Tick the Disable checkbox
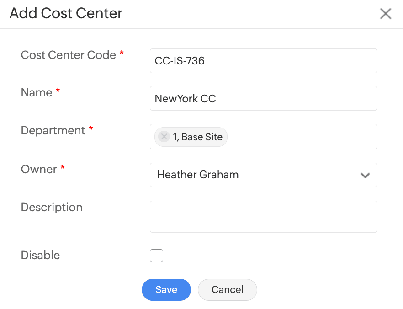This screenshot has height=309, width=403. coord(156,256)
